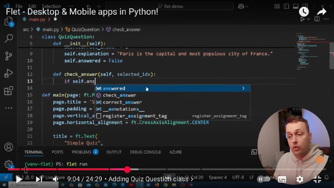Click the video title 'Flet - Desktop & Mobile apps'
The image size is (334, 188).
pos(82,12)
